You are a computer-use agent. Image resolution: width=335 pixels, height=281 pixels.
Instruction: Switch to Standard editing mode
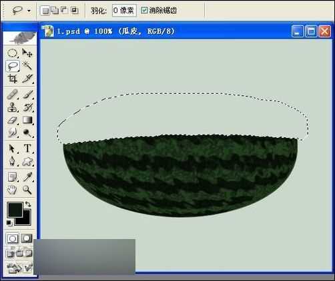tap(13, 238)
